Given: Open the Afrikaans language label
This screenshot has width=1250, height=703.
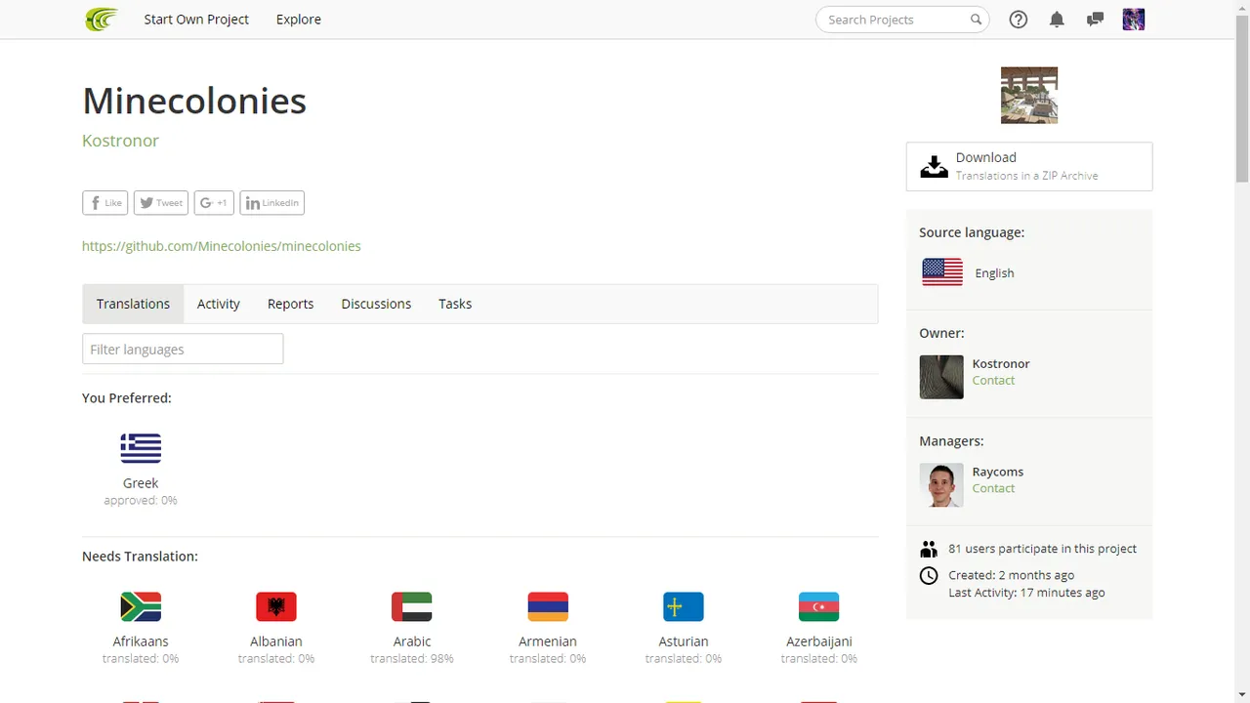Looking at the screenshot, I should [141, 641].
